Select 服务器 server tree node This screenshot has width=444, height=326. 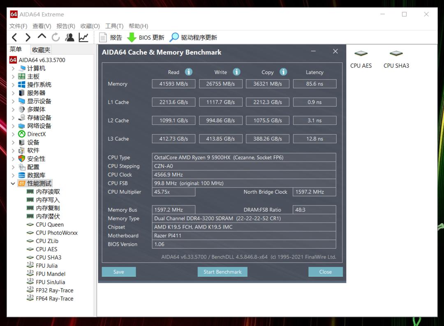point(36,93)
